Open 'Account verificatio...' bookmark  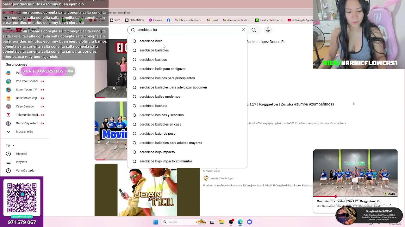click(x=236, y=20)
